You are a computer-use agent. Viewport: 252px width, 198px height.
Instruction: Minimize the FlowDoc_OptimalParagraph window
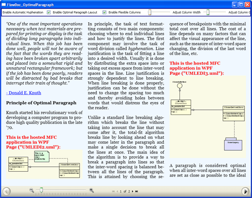tap(235, 5)
